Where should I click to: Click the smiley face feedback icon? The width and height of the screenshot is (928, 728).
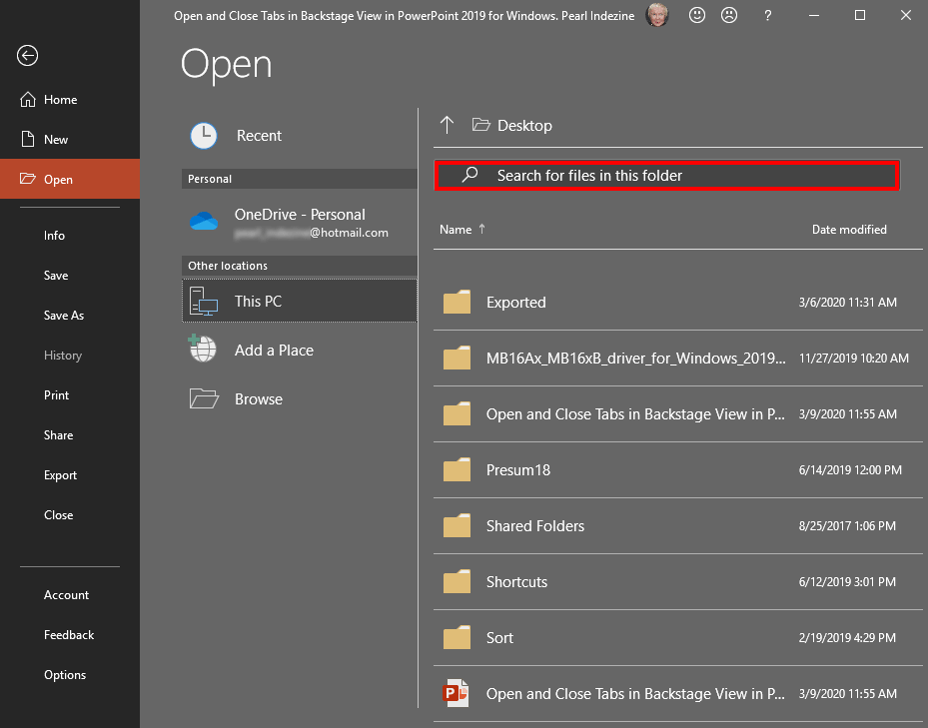pyautogui.click(x=697, y=16)
